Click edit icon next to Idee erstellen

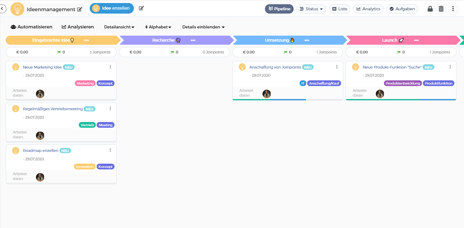click(141, 8)
